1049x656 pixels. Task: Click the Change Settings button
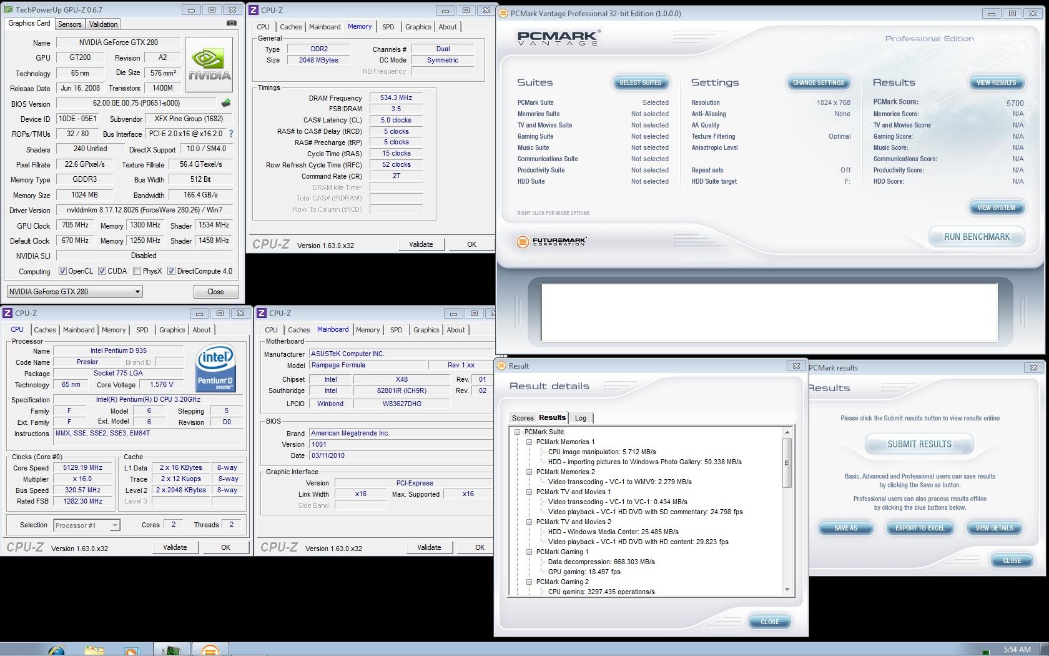pyautogui.click(x=818, y=82)
